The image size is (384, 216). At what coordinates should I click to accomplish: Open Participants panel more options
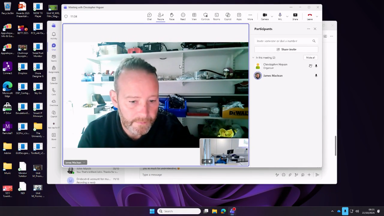[308, 29]
